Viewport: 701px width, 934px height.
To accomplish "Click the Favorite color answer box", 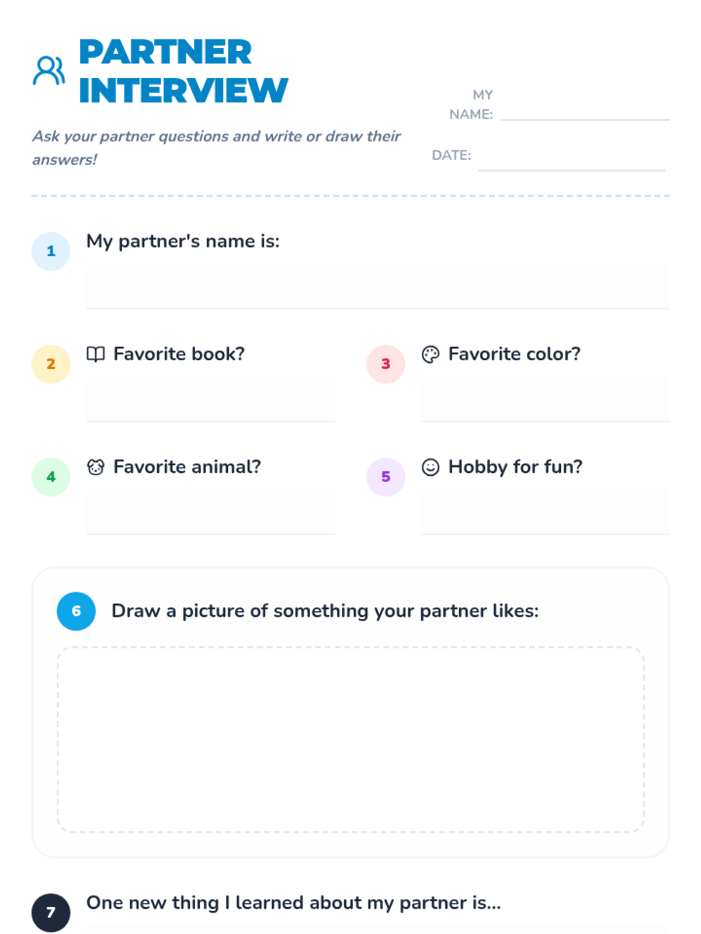I will 545,399.
